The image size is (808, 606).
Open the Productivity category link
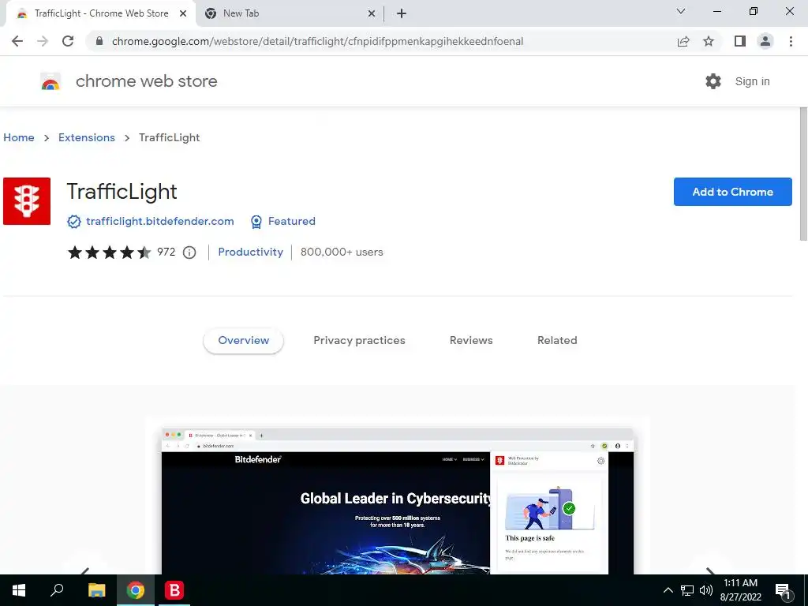coord(250,252)
